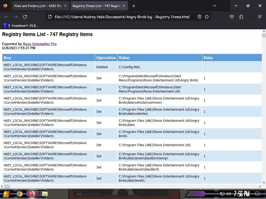Bookmark this page with star icon

click(207, 17)
